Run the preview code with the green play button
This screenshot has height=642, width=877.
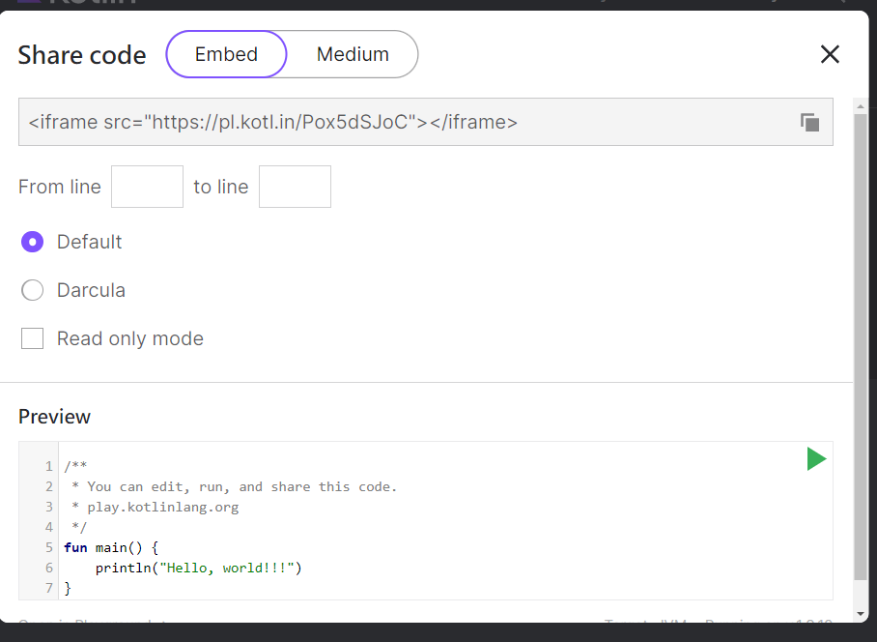pyautogui.click(x=816, y=459)
